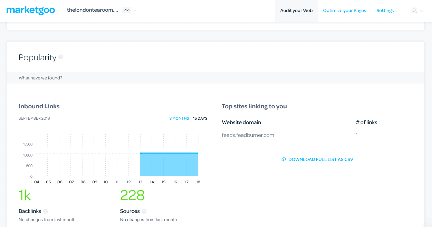Go to Audit your Web tab
The height and width of the screenshot is (227, 432).
click(x=296, y=11)
